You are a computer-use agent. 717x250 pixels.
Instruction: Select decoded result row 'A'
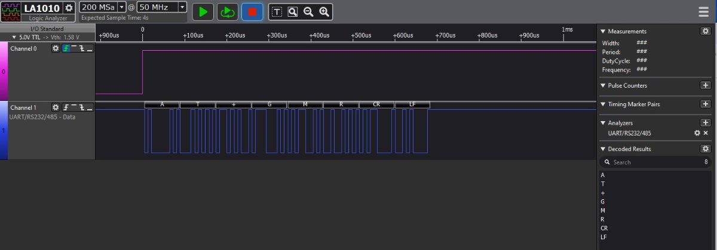[656, 175]
